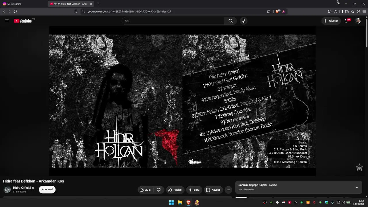Viewport: 368px width, 207px height.
Task: Open the Hidra Official channel link
Action: pyautogui.click(x=22, y=188)
